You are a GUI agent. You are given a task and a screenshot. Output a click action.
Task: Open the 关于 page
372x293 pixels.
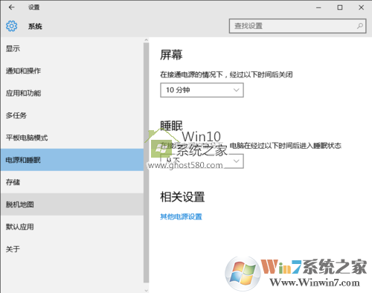point(72,249)
